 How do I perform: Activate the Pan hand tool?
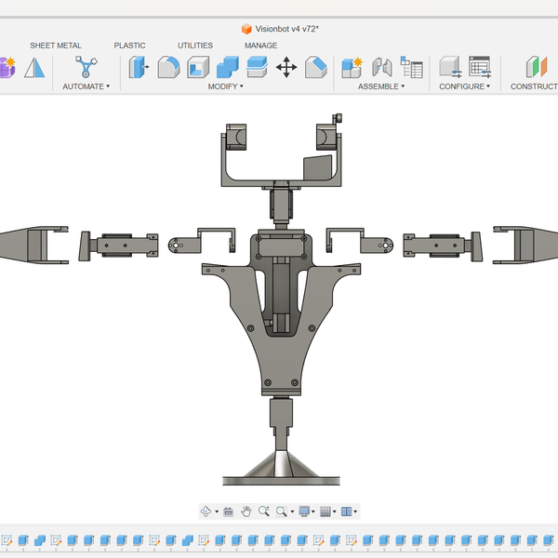point(246,511)
